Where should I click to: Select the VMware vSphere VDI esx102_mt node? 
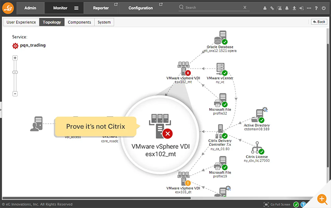(x=183, y=69)
